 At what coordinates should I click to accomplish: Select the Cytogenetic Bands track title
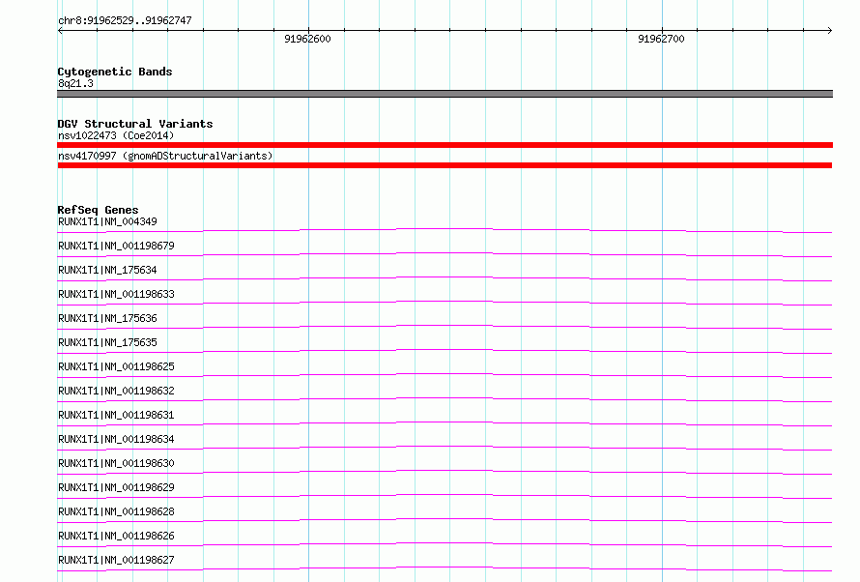115,72
